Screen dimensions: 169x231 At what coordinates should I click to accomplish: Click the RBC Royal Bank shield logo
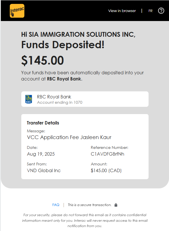29,99
